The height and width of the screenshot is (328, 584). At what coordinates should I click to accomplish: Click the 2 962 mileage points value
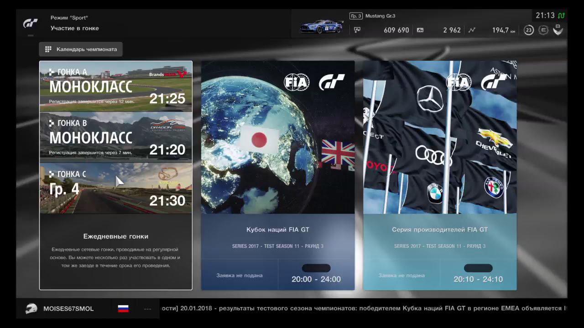(x=452, y=30)
